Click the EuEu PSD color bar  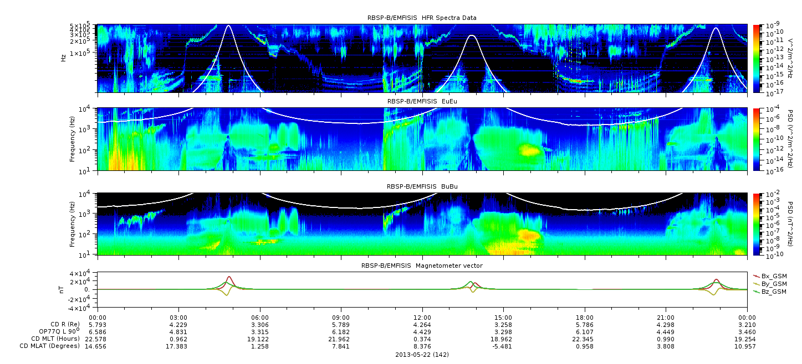point(757,139)
